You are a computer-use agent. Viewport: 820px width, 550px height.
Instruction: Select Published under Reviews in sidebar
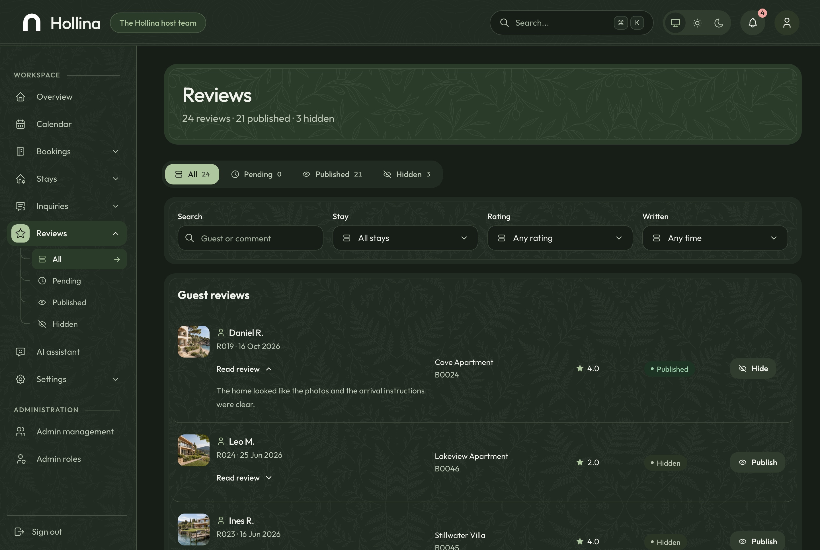coord(79,302)
